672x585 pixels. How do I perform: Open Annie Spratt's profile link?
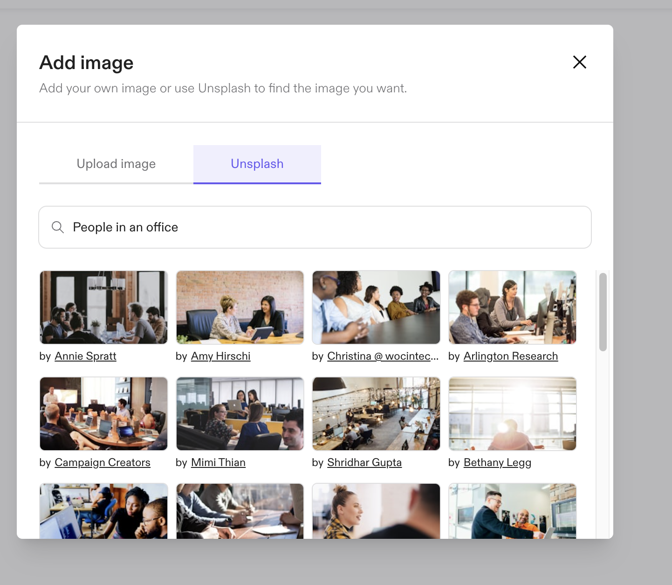(85, 356)
